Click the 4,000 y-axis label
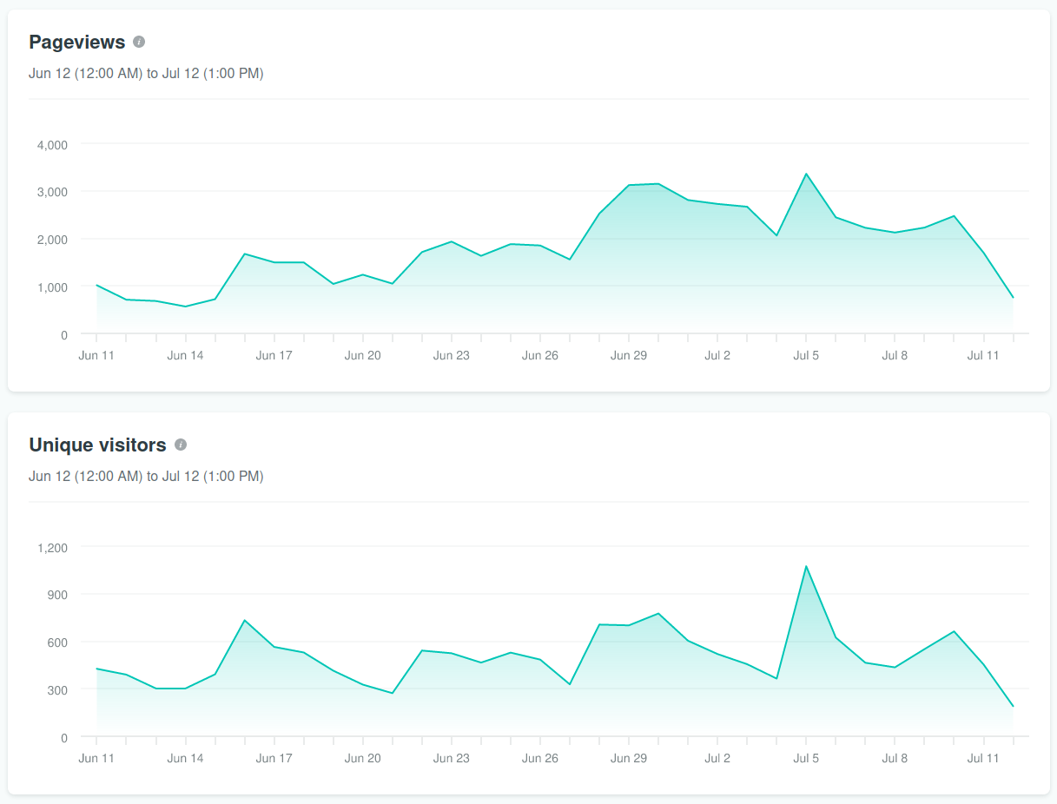This screenshot has width=1057, height=804. [52, 145]
